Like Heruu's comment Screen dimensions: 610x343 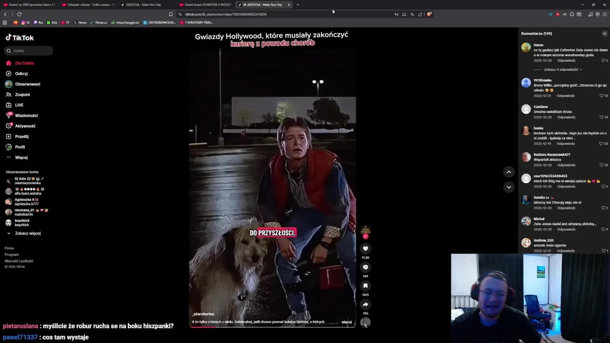click(604, 61)
